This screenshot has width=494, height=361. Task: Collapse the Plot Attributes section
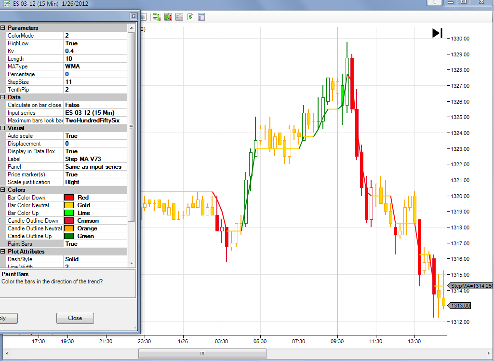coord(3,252)
